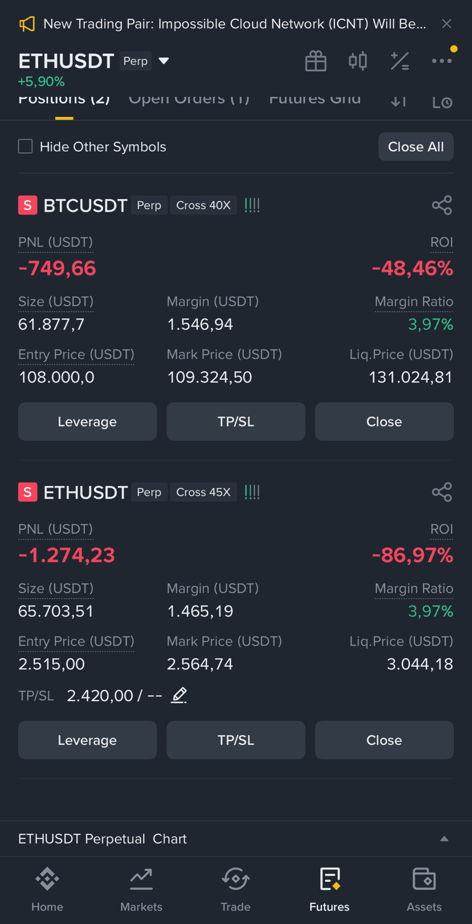Open Cross 40X margin mode selector
Screen dimensions: 472x924
(204, 205)
